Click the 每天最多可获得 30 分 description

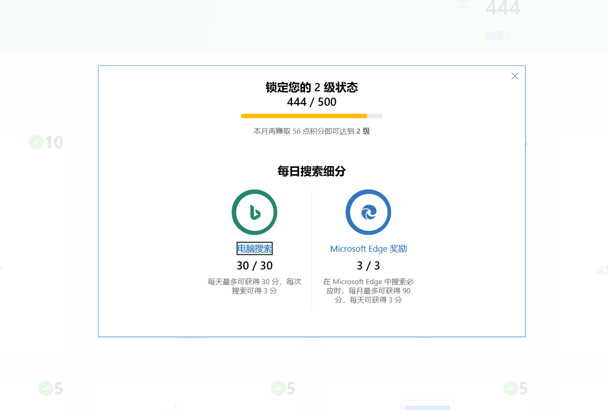(x=255, y=286)
